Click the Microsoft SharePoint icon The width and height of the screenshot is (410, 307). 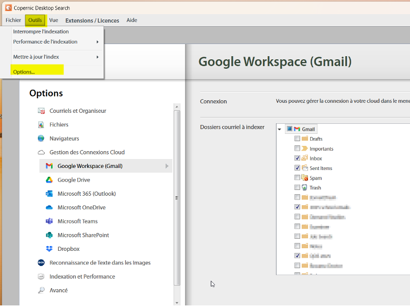49,235
